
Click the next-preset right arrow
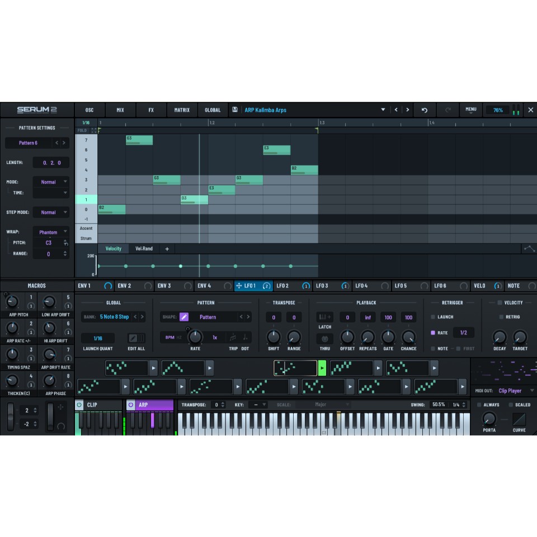[x=407, y=110]
